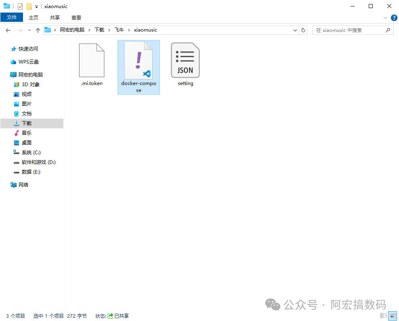Maximize the xiaomusic Explorer window

point(371,6)
